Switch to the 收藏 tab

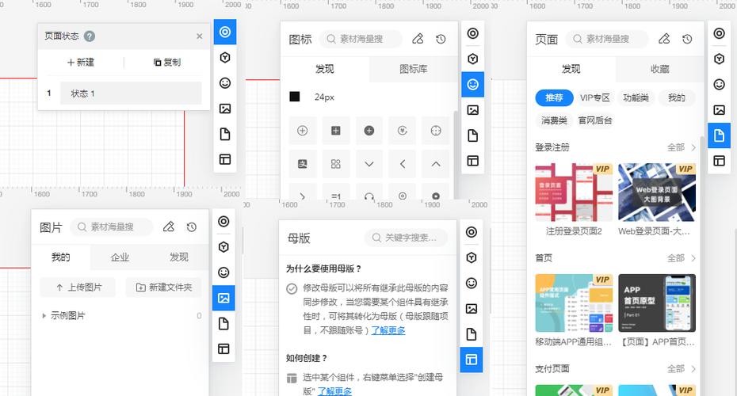pos(659,69)
